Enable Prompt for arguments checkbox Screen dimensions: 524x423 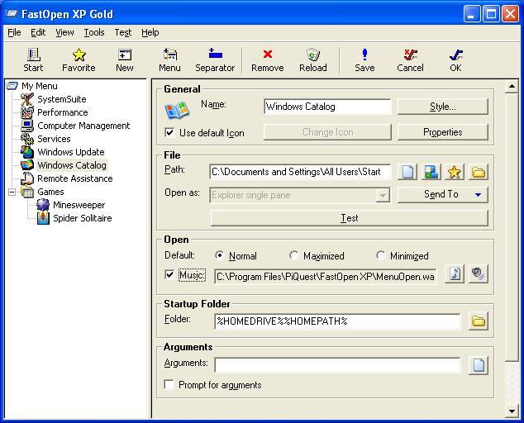pyautogui.click(x=169, y=384)
